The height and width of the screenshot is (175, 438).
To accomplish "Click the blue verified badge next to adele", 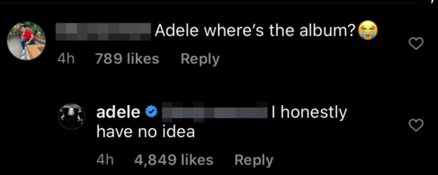I will (152, 113).
